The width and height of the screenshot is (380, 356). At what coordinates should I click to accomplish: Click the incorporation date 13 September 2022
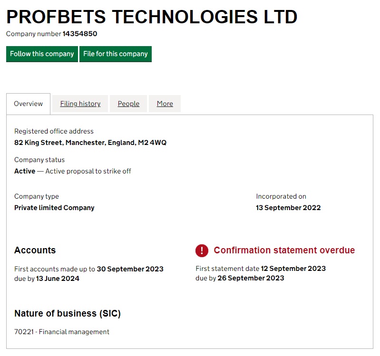(x=288, y=208)
